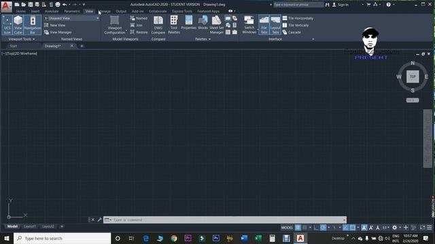
Task: Click Join viewports button
Action: [x=136, y=25]
